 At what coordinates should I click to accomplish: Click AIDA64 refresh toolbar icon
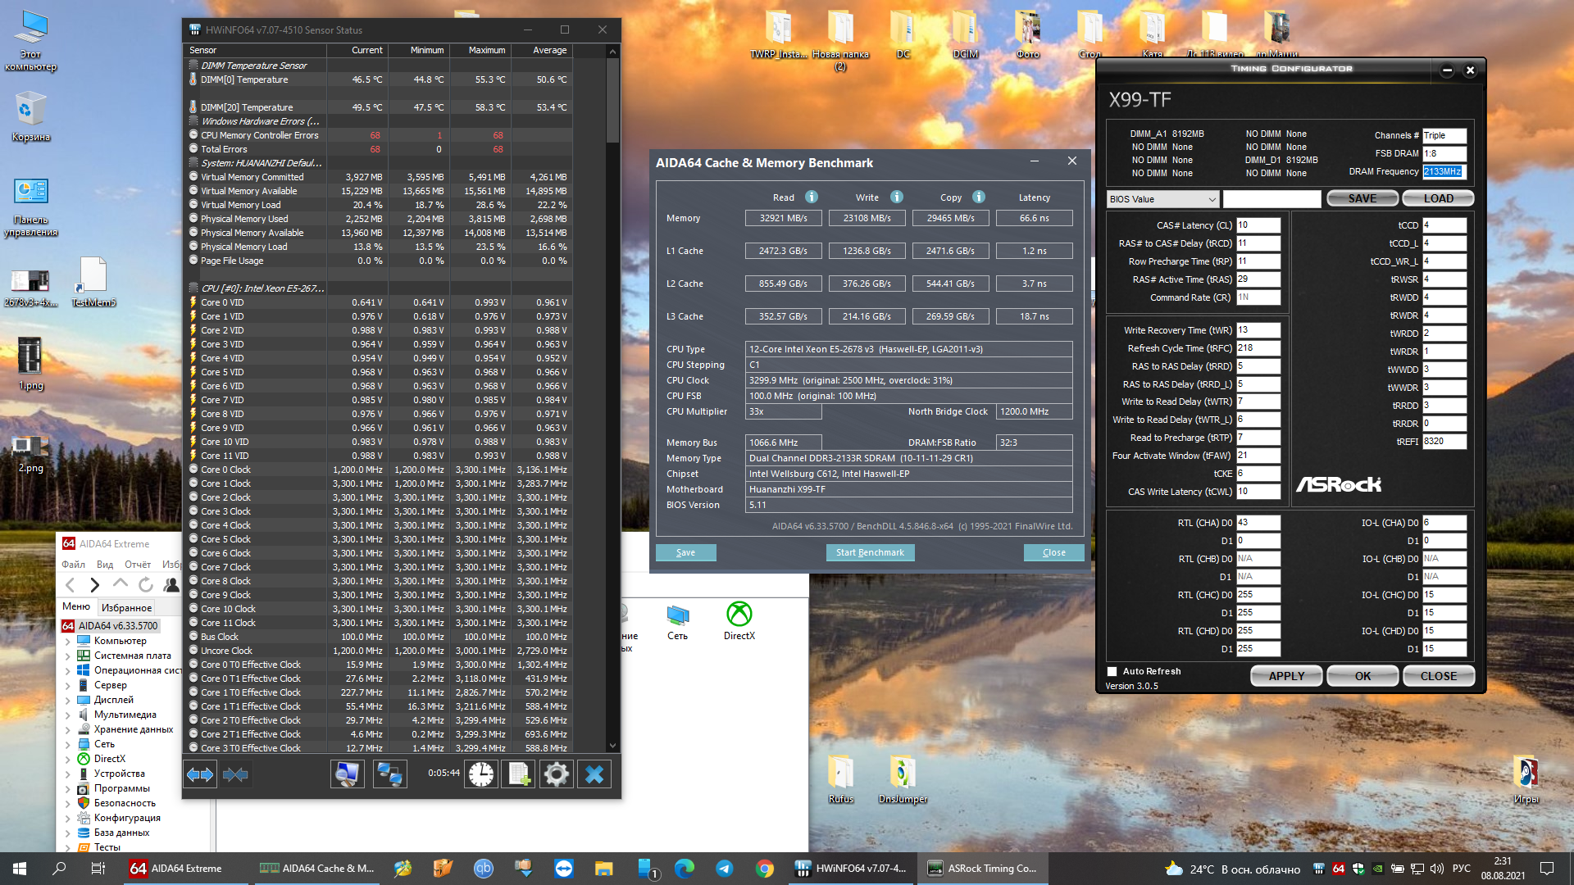click(x=146, y=584)
